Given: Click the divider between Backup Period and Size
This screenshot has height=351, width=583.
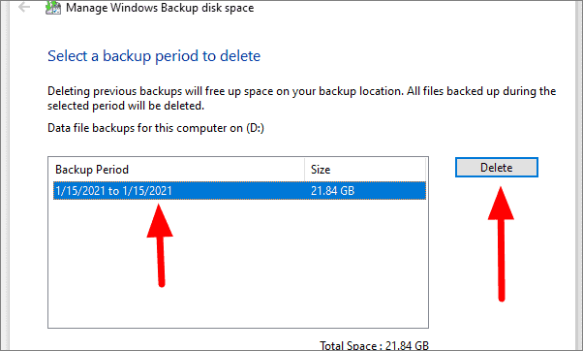Looking at the screenshot, I should pyautogui.click(x=304, y=170).
